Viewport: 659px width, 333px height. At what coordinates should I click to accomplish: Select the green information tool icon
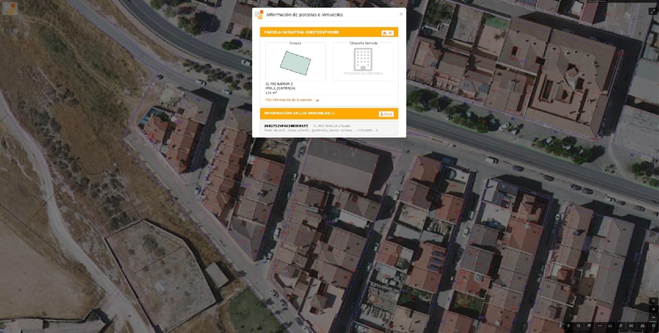click(x=653, y=326)
